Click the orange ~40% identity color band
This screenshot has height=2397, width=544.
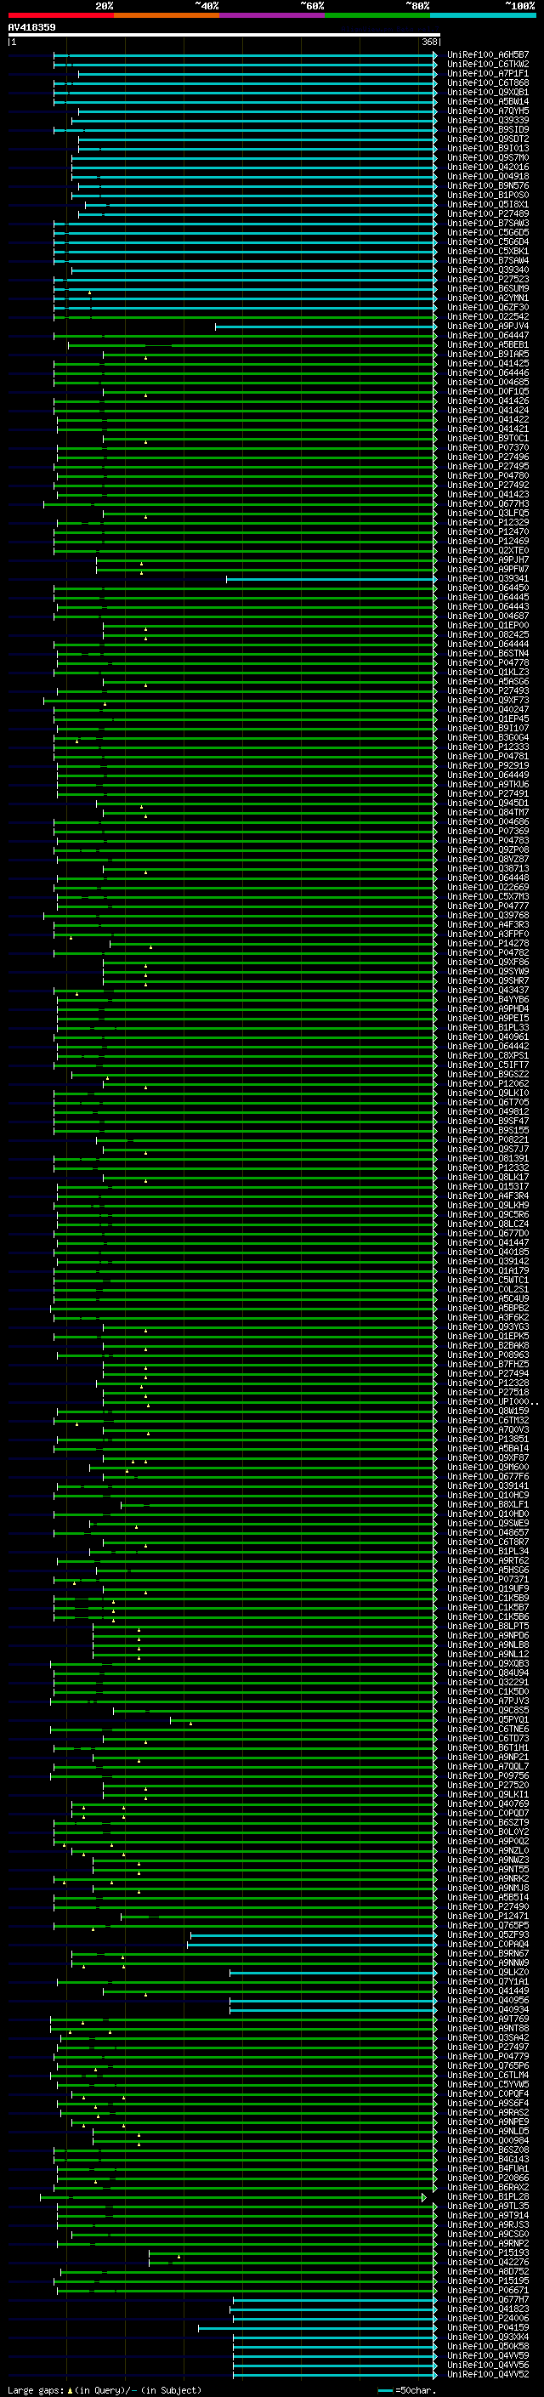pyautogui.click(x=167, y=15)
